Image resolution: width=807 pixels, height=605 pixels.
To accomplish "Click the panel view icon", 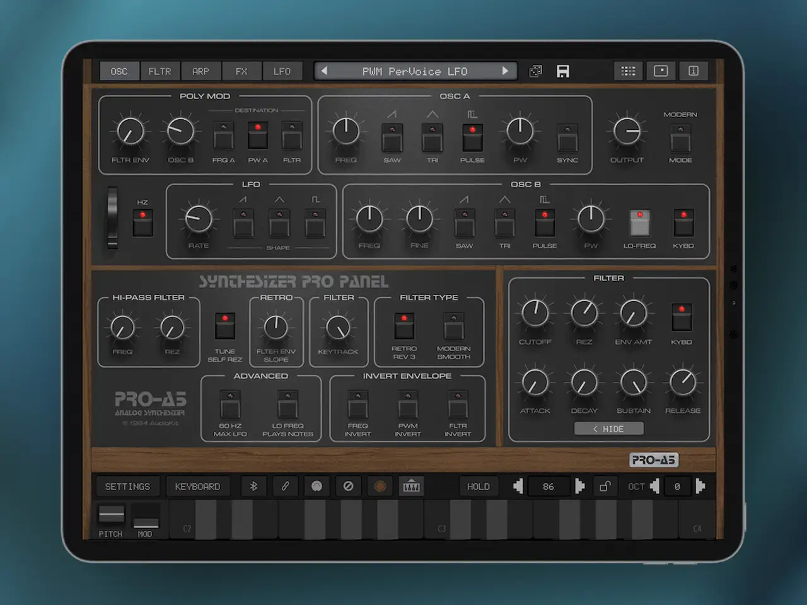I will [661, 71].
